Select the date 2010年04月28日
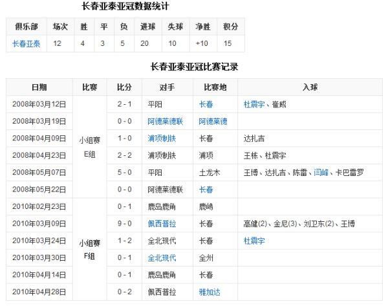 pyautogui.click(x=39, y=292)
